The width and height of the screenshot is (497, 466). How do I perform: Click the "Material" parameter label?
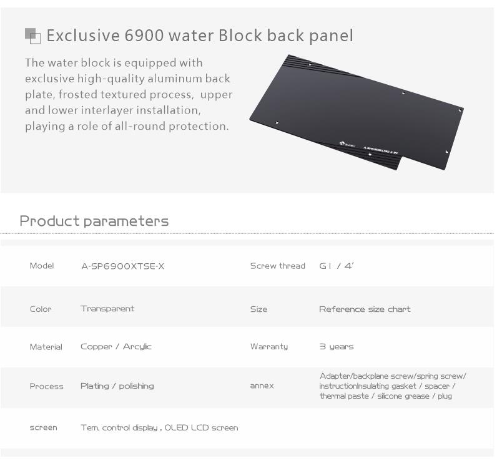46,347
